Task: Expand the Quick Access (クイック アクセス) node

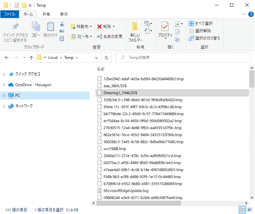Action: (4, 74)
